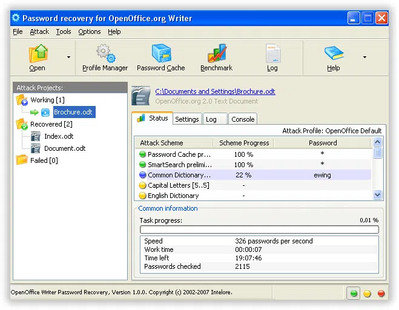Switch to the Console tab

243,119
